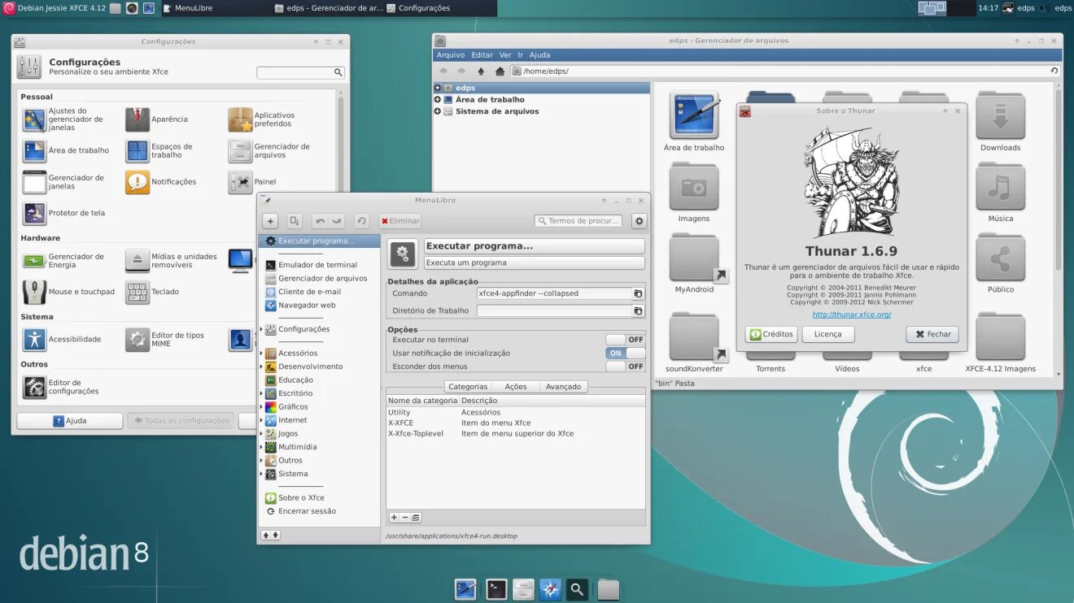Go to home folder in Thunar toolbar
This screenshot has height=603, width=1074.
tap(500, 72)
